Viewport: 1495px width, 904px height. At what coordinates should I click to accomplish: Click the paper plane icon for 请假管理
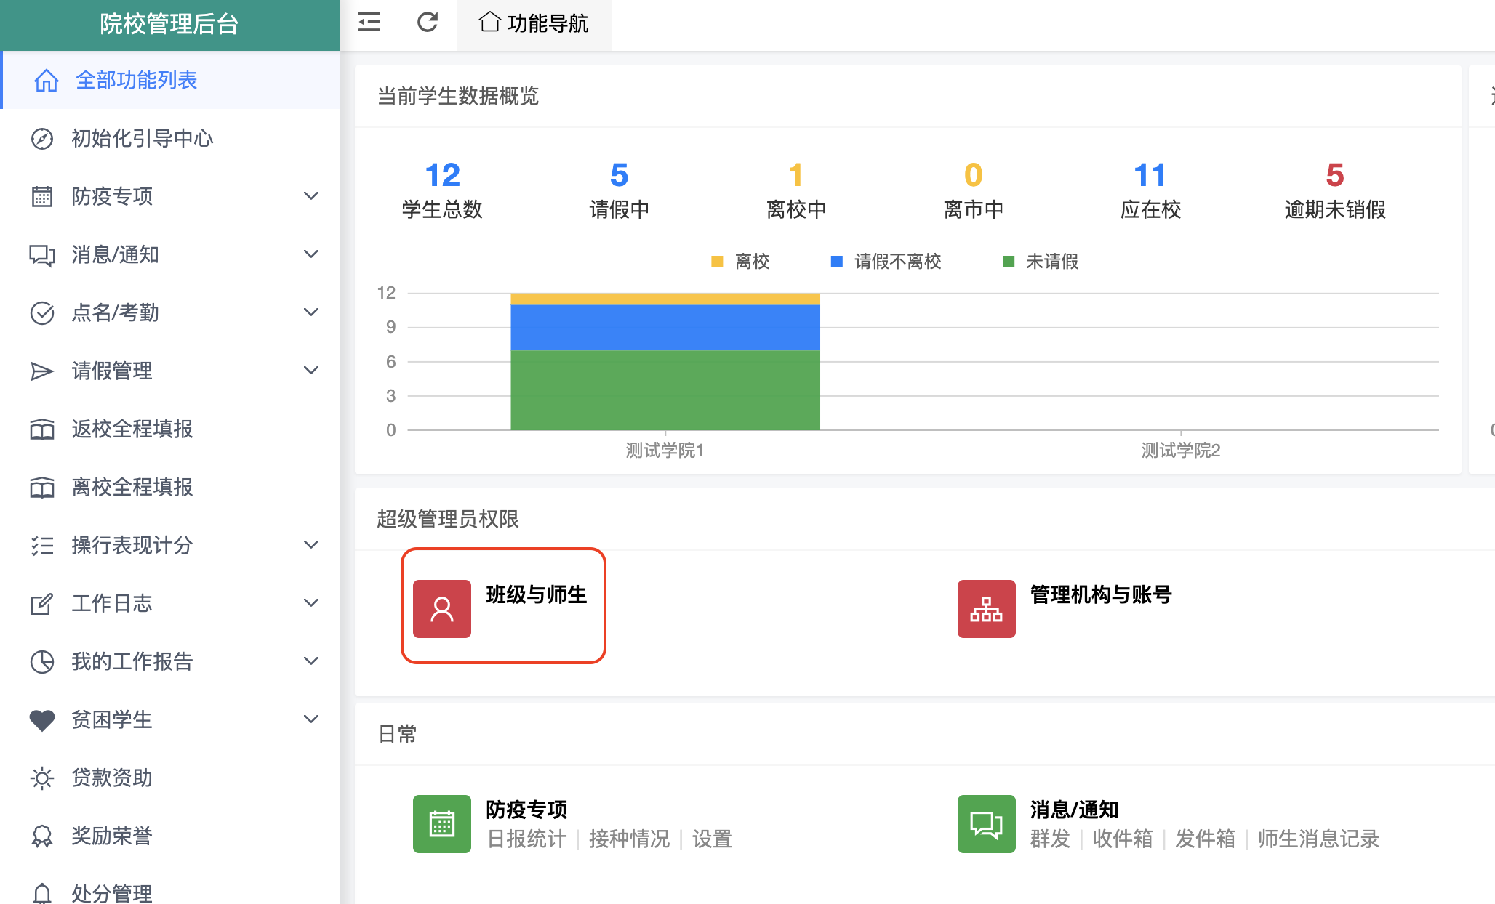(42, 371)
